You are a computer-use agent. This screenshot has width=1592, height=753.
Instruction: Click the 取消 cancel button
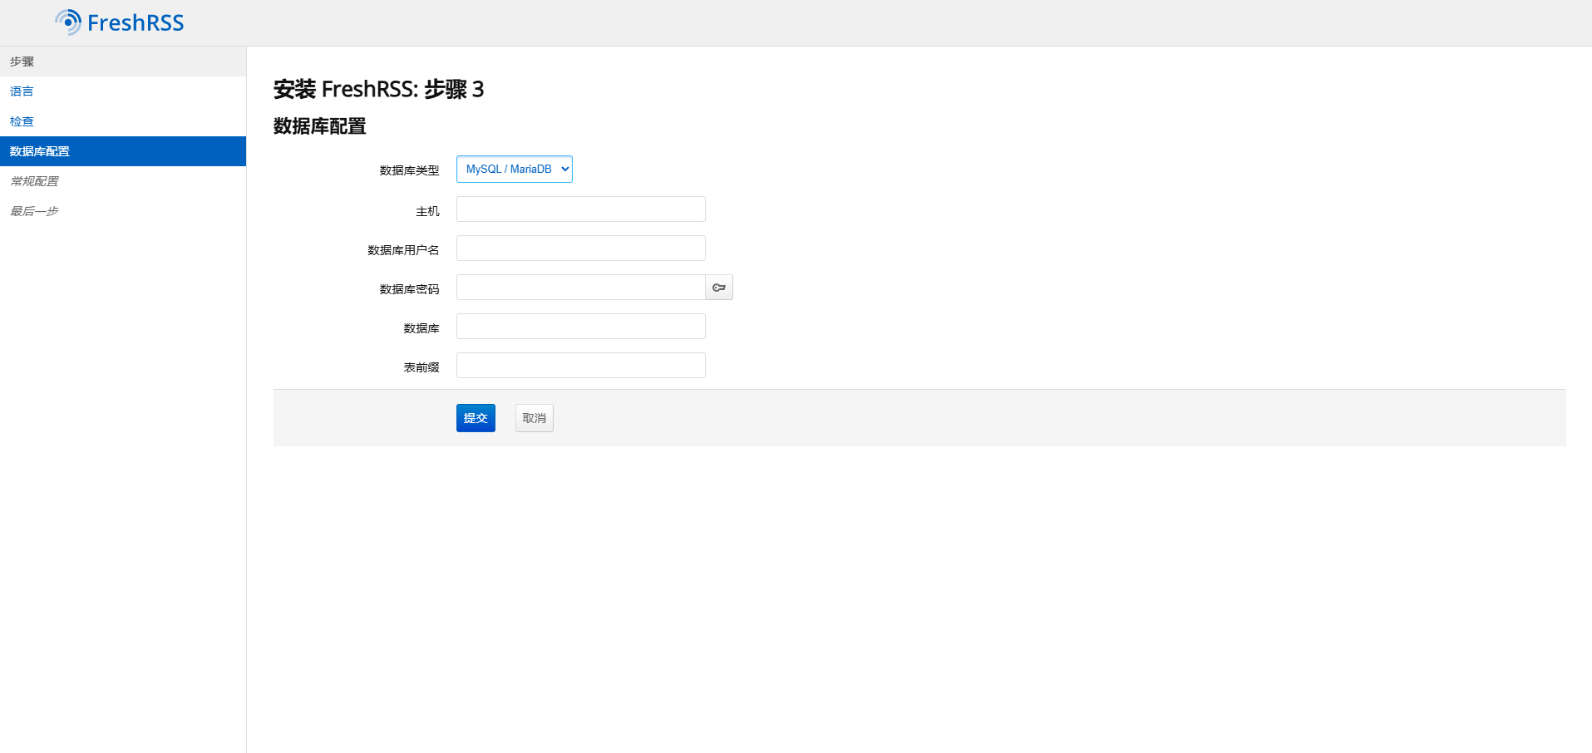tap(535, 418)
